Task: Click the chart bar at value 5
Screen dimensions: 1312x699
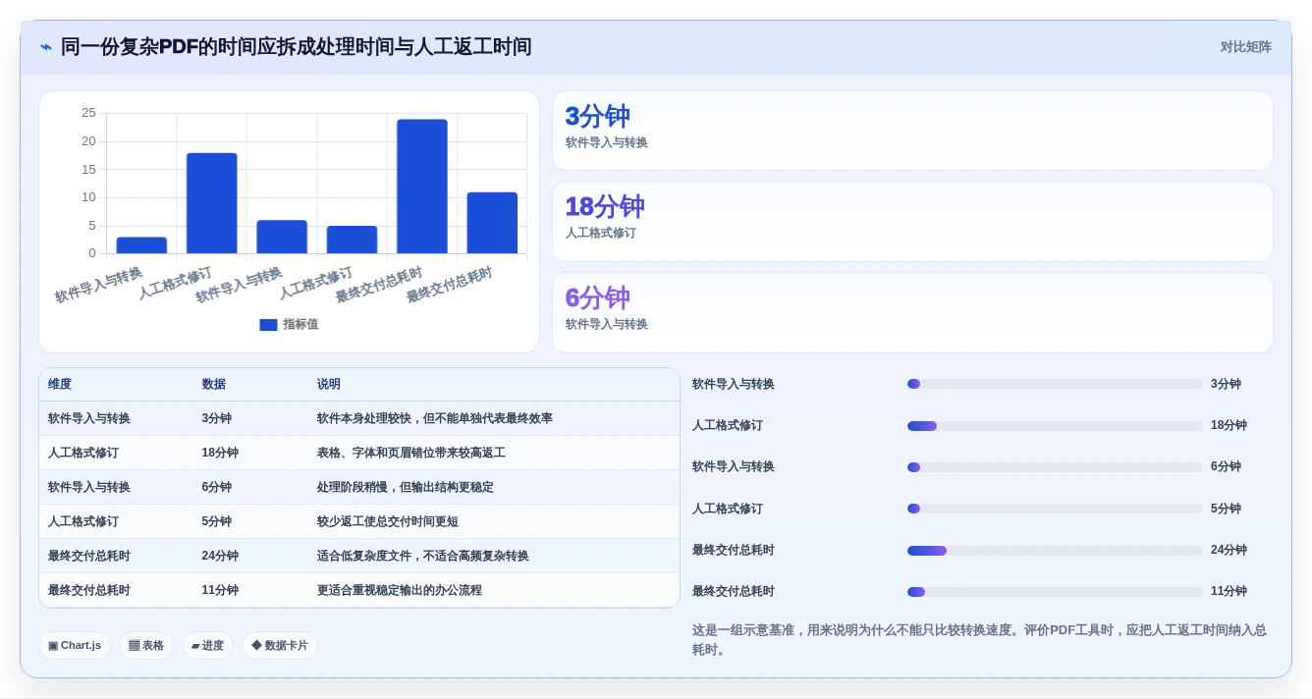Action: (352, 240)
